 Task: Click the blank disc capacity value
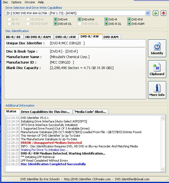click(x=82, y=68)
